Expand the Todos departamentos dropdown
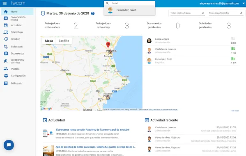Image resolution: width=246 pixels, height=156 pixels. [225, 13]
